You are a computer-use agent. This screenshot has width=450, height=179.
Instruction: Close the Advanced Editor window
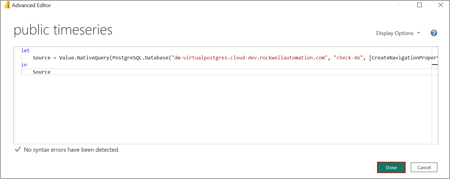(x=440, y=5)
